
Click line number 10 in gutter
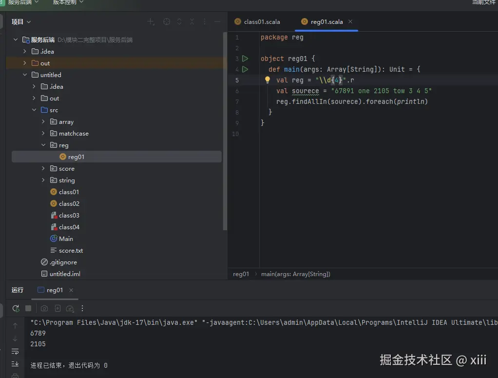235,134
